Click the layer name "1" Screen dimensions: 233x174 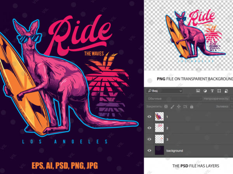pos(167,117)
